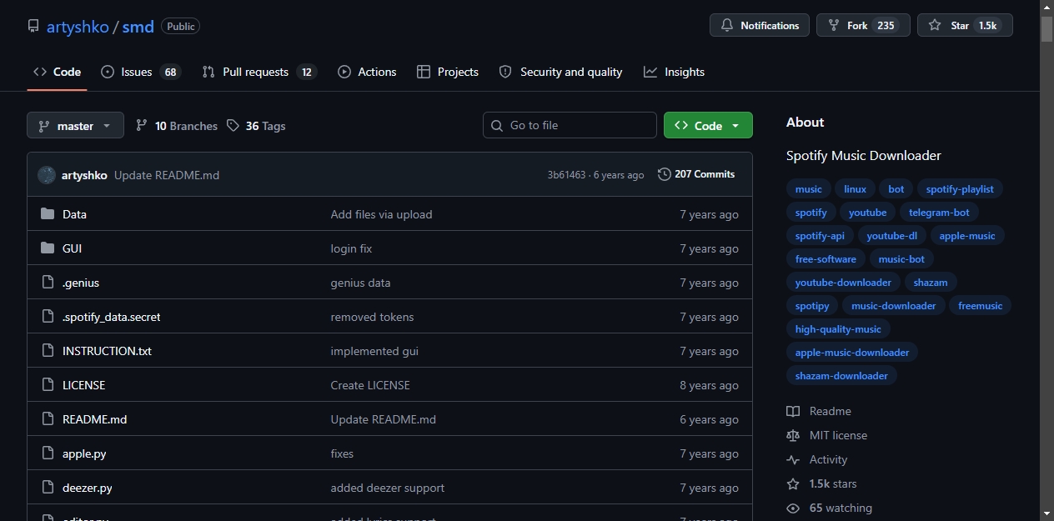Viewport: 1054px width, 521px height.
Task: Open README.md file
Action: pyautogui.click(x=94, y=419)
